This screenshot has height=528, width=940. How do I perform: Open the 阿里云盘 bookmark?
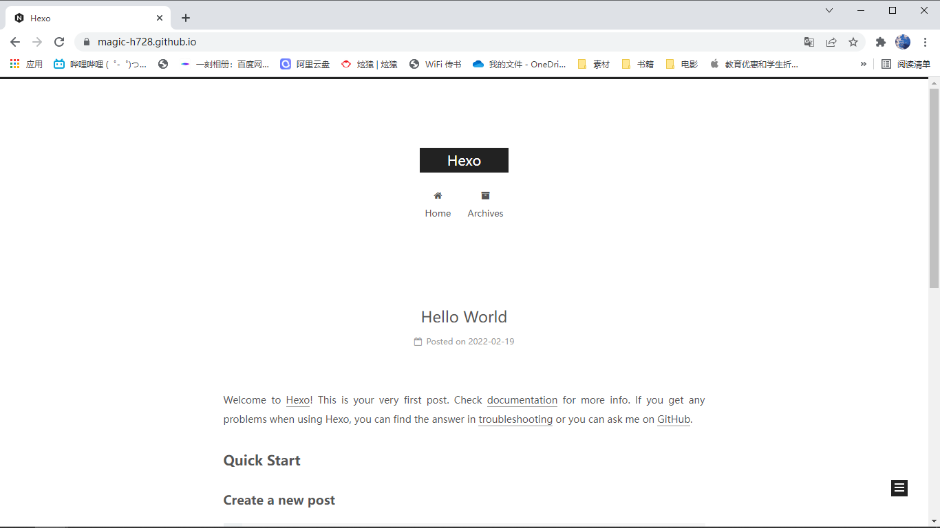[305, 64]
